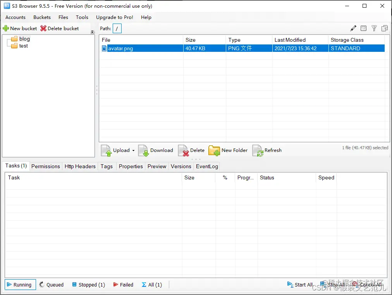This screenshot has height=295, width=392.
Task: Click the % column header
Action: [225, 178]
